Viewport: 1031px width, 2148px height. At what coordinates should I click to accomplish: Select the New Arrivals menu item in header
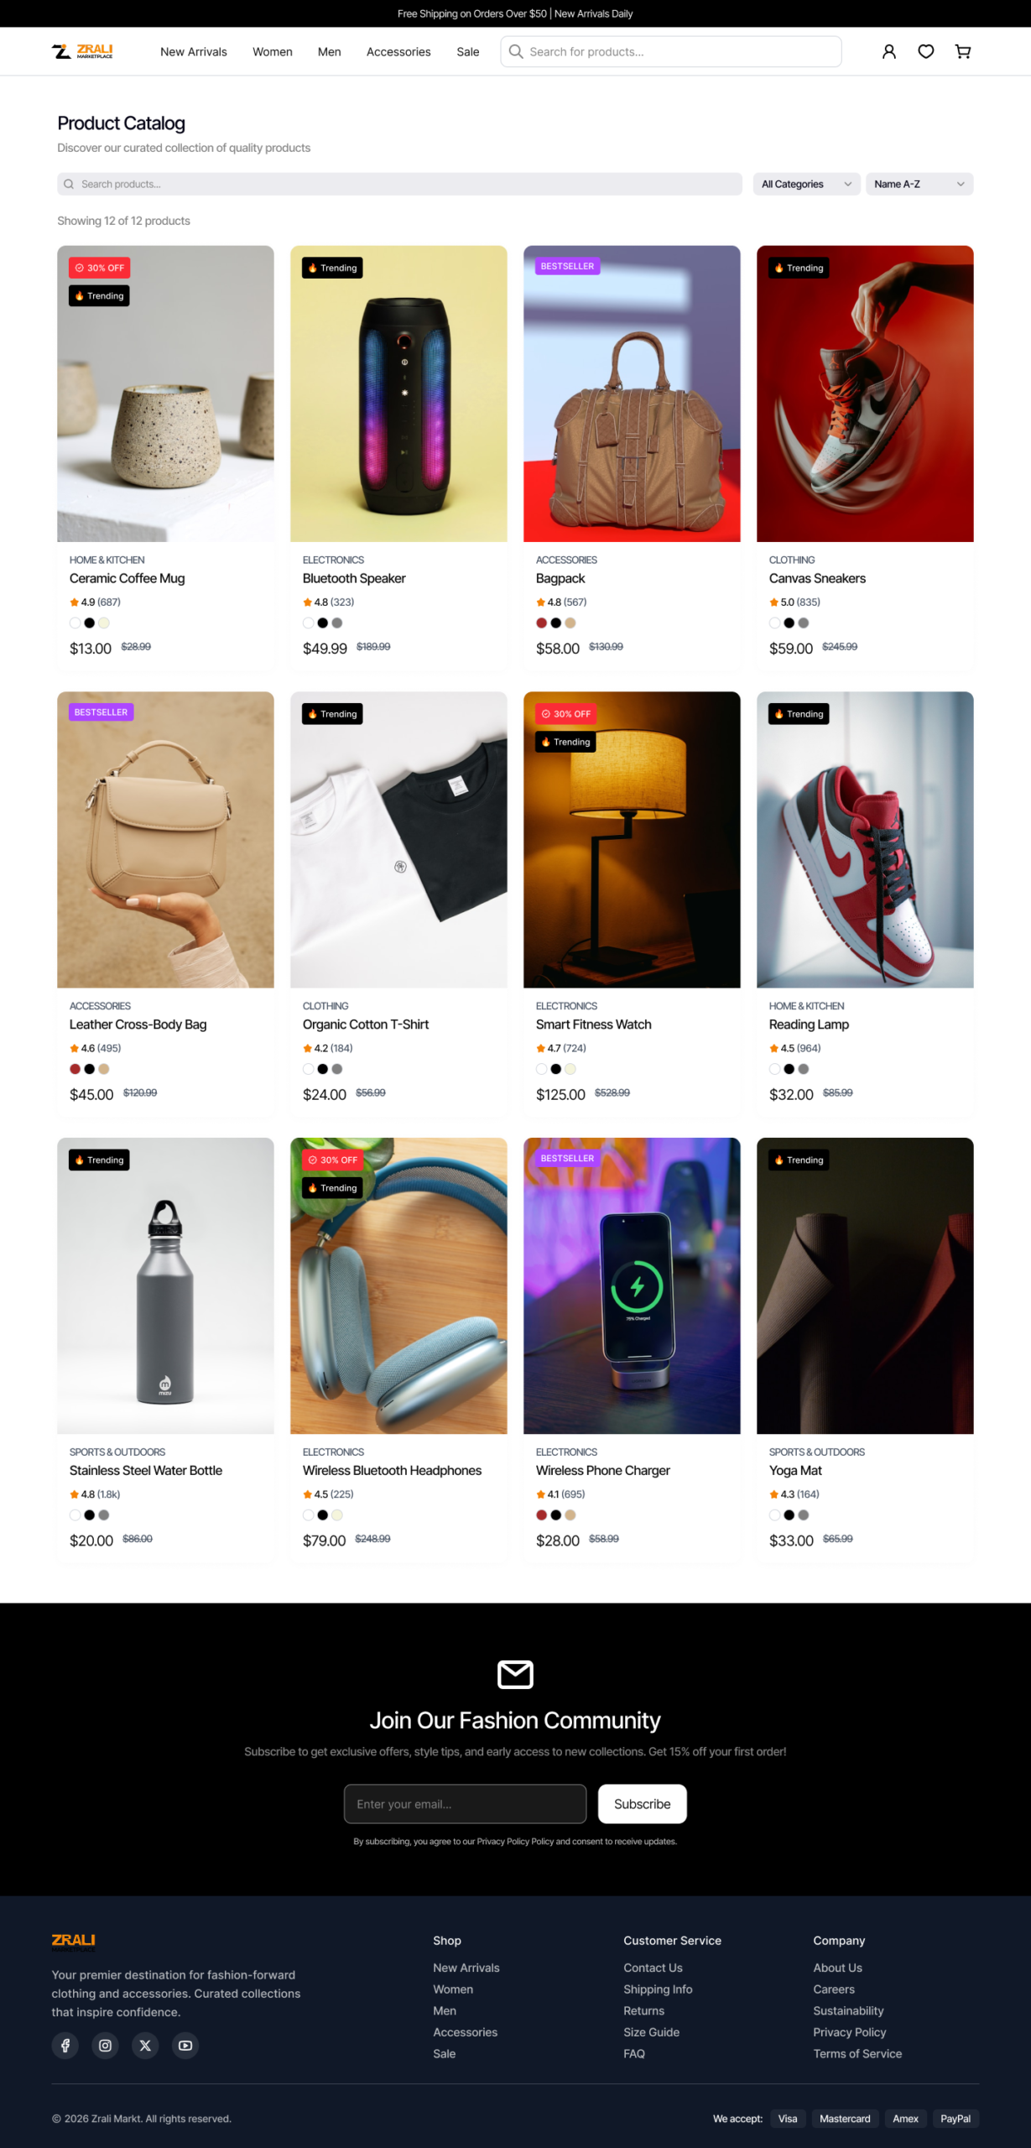click(x=194, y=51)
